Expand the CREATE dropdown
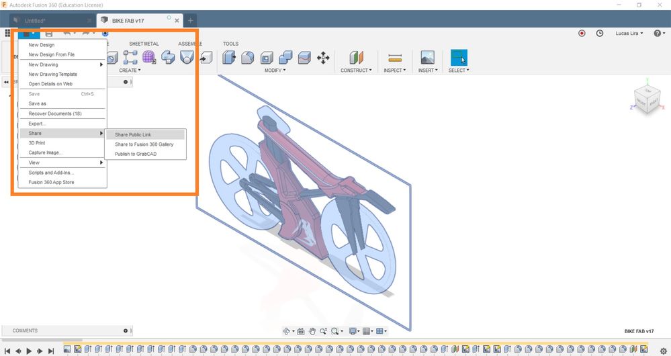Screen dimensions: 671x356 (130, 70)
